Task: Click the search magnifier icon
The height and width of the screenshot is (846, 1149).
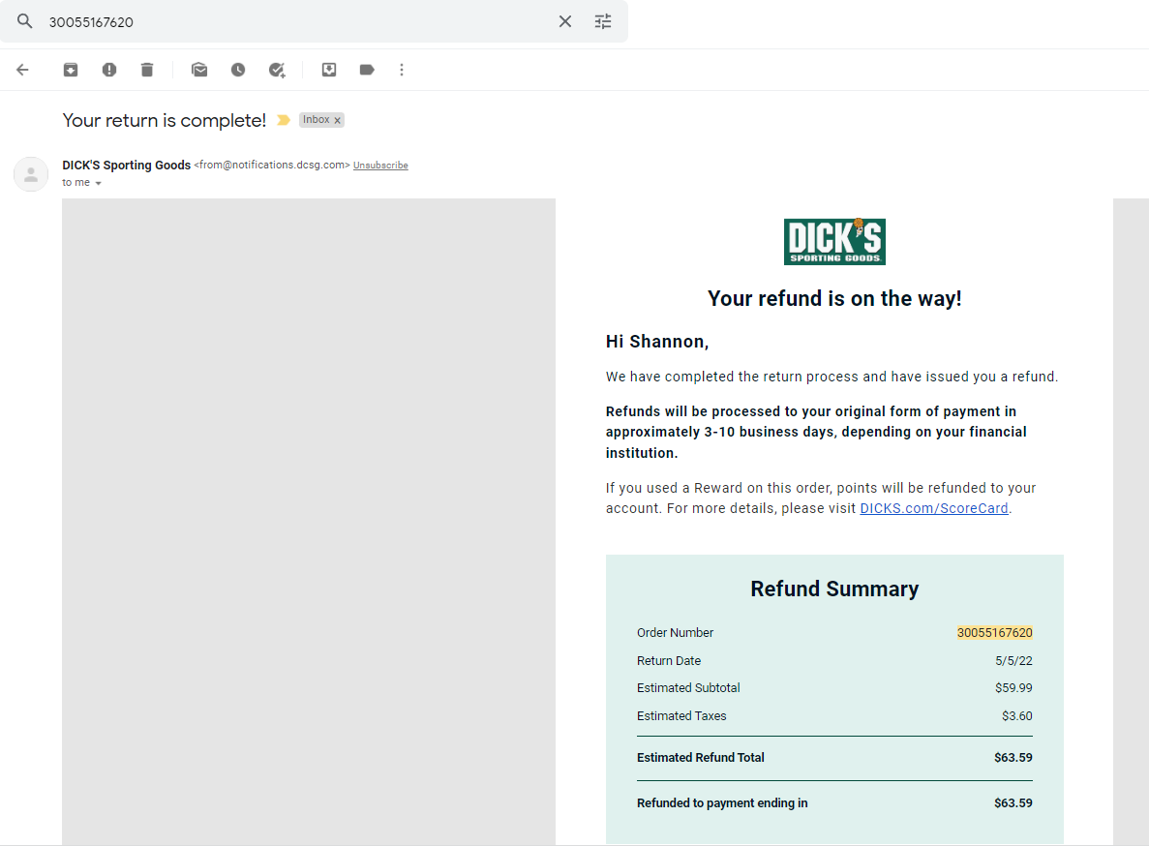Action: pos(25,21)
